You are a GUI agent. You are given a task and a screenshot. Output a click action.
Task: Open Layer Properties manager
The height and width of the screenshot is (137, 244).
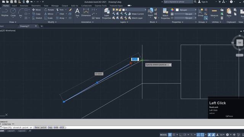coord(107,14)
